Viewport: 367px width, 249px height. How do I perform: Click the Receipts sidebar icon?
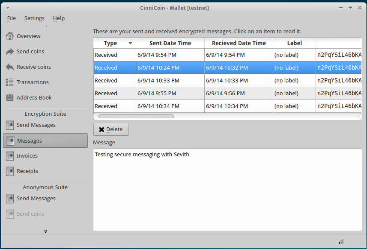(x=10, y=171)
